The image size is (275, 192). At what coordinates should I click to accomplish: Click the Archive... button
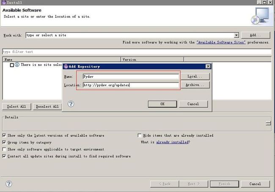[x=195, y=85]
